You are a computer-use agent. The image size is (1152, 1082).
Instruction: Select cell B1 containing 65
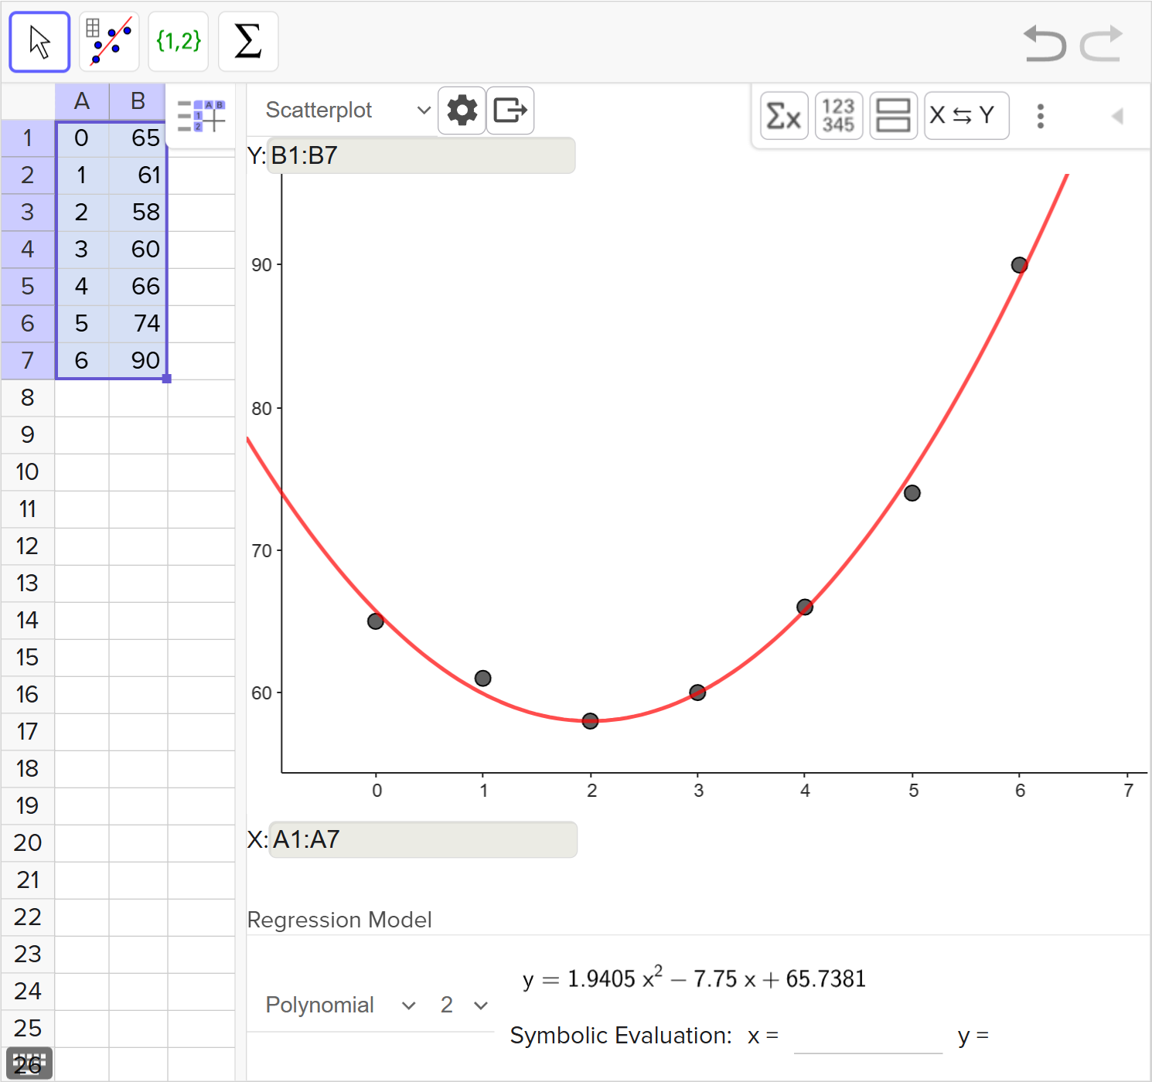point(138,138)
